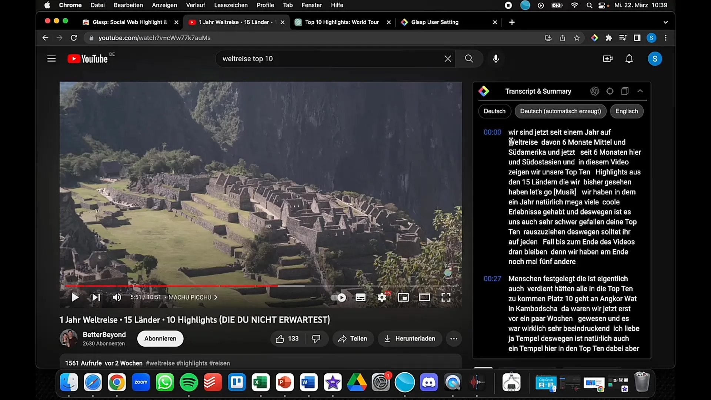Expand the MACHU PICCHU chapter chevron
Screen dimensions: 711x400
pyautogui.click(x=216, y=297)
